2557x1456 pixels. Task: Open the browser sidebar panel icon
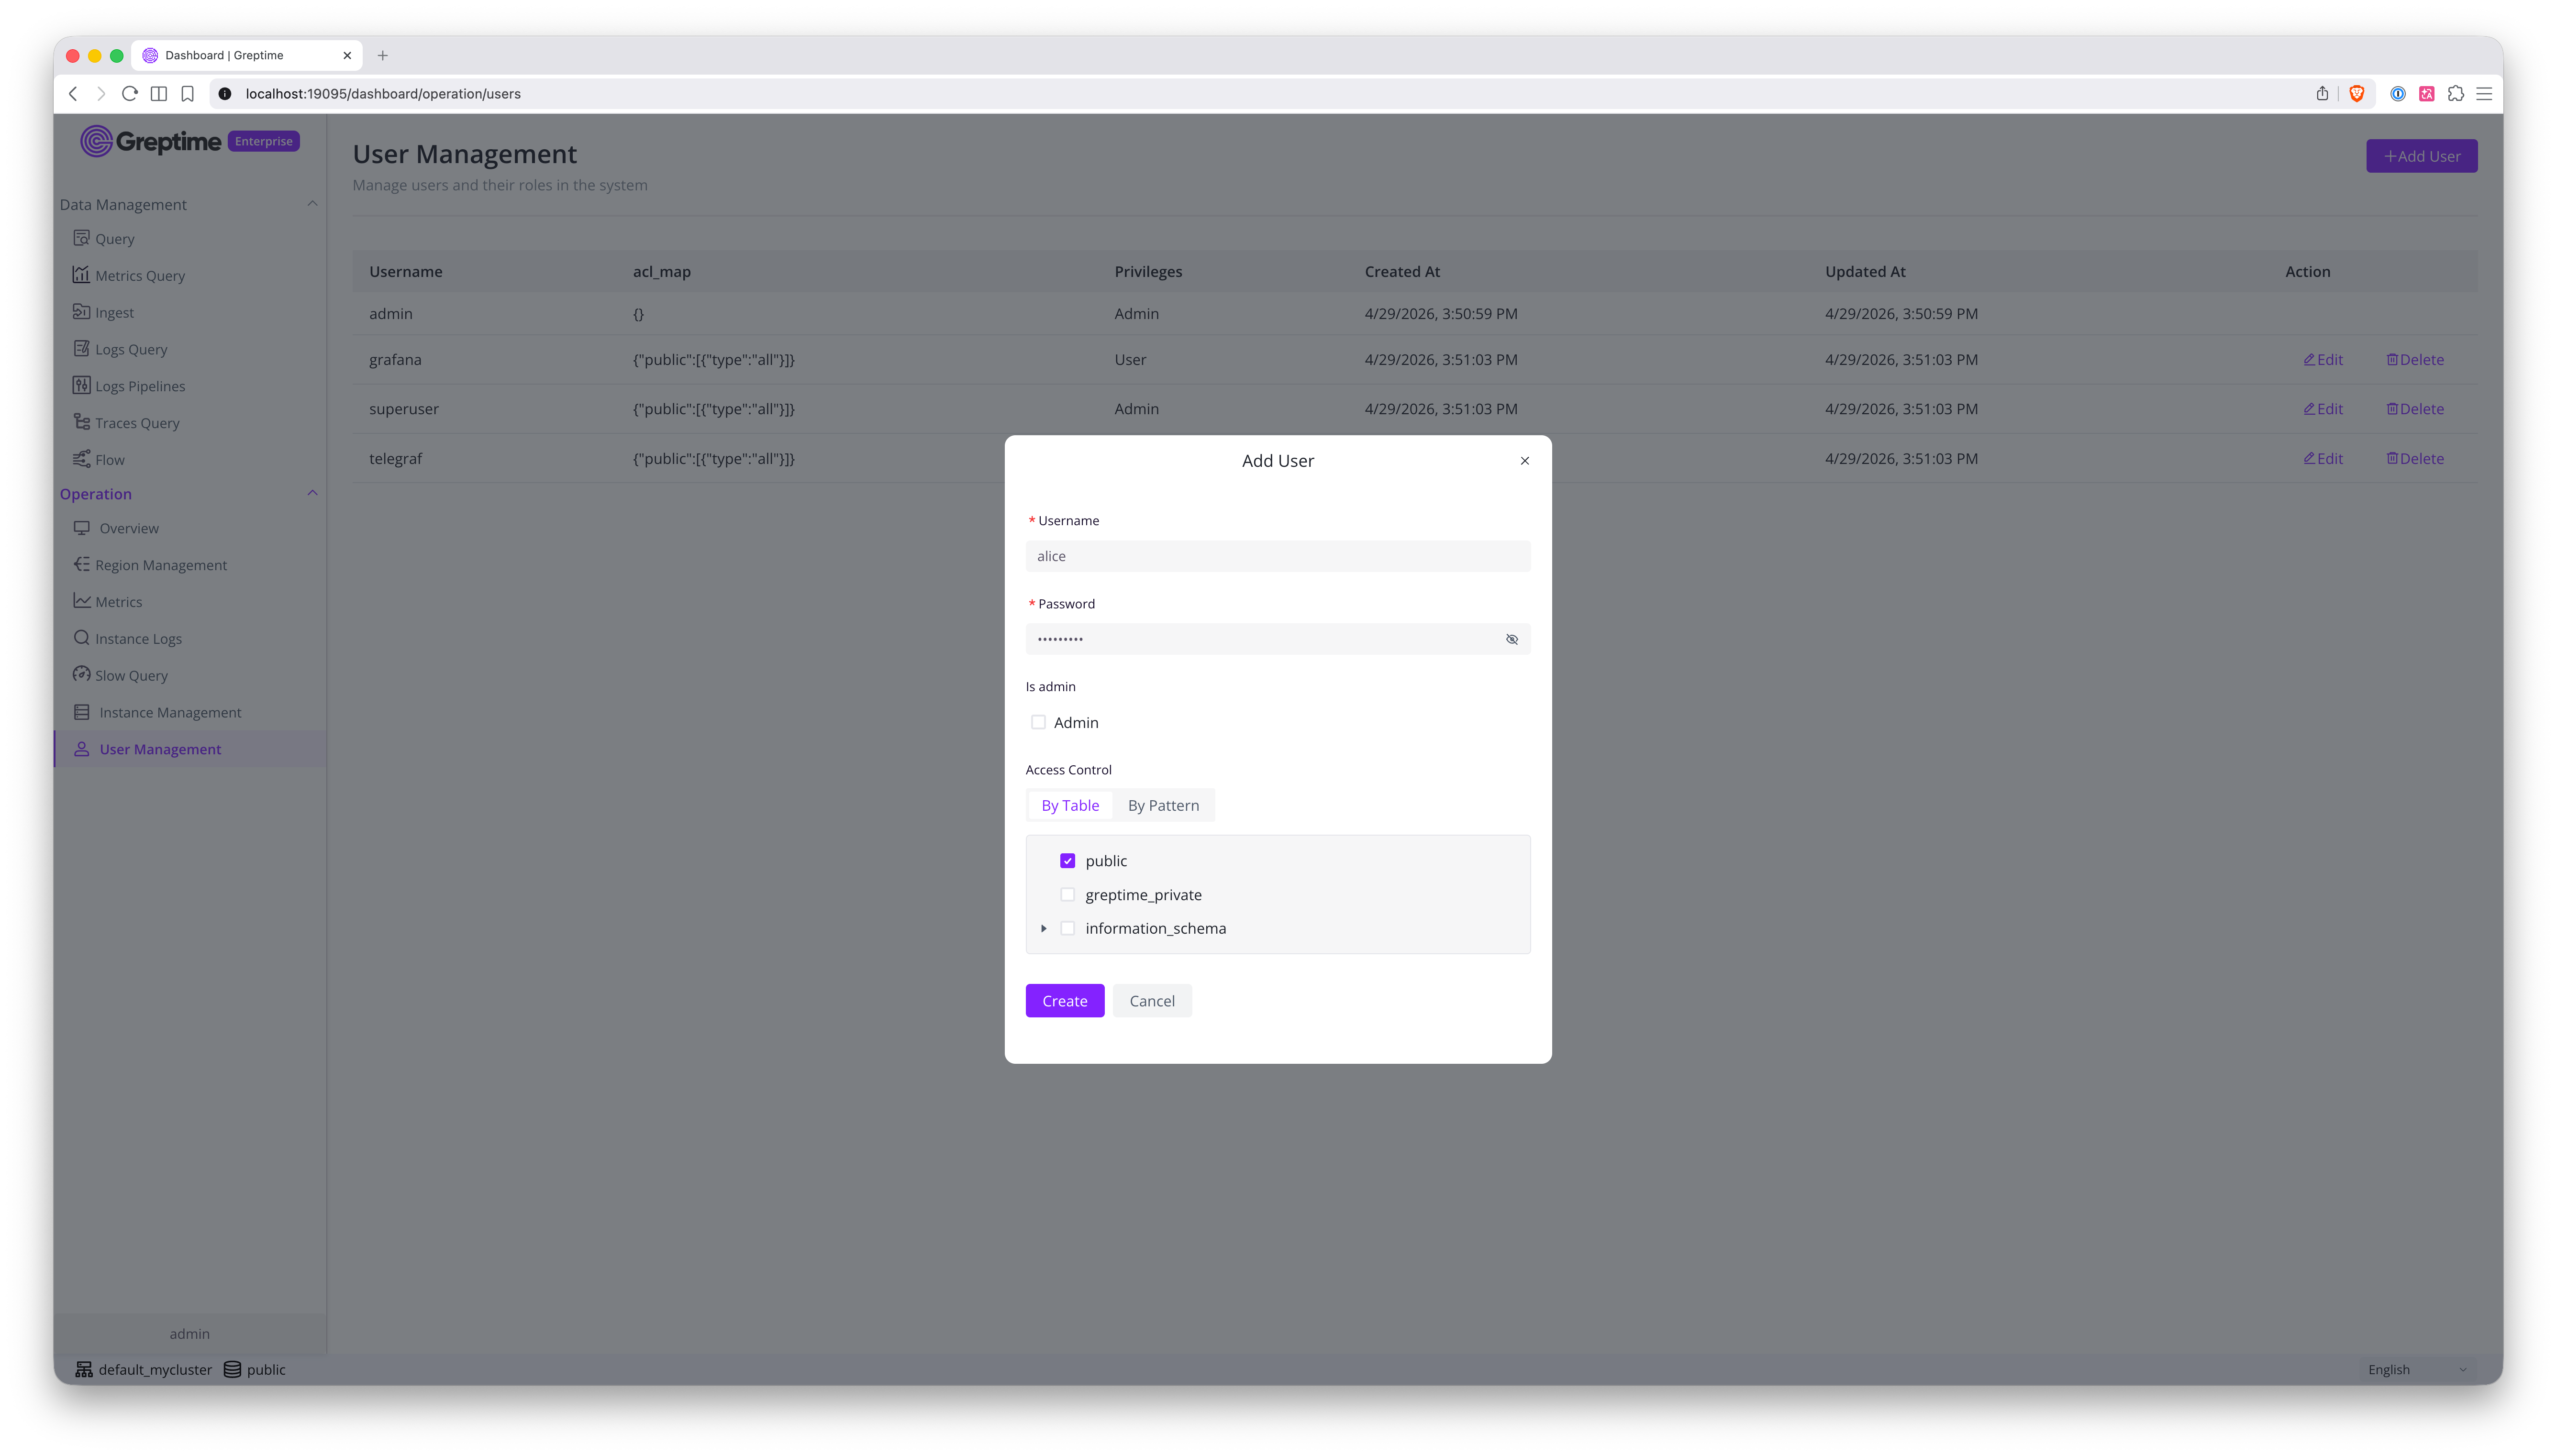click(x=158, y=94)
